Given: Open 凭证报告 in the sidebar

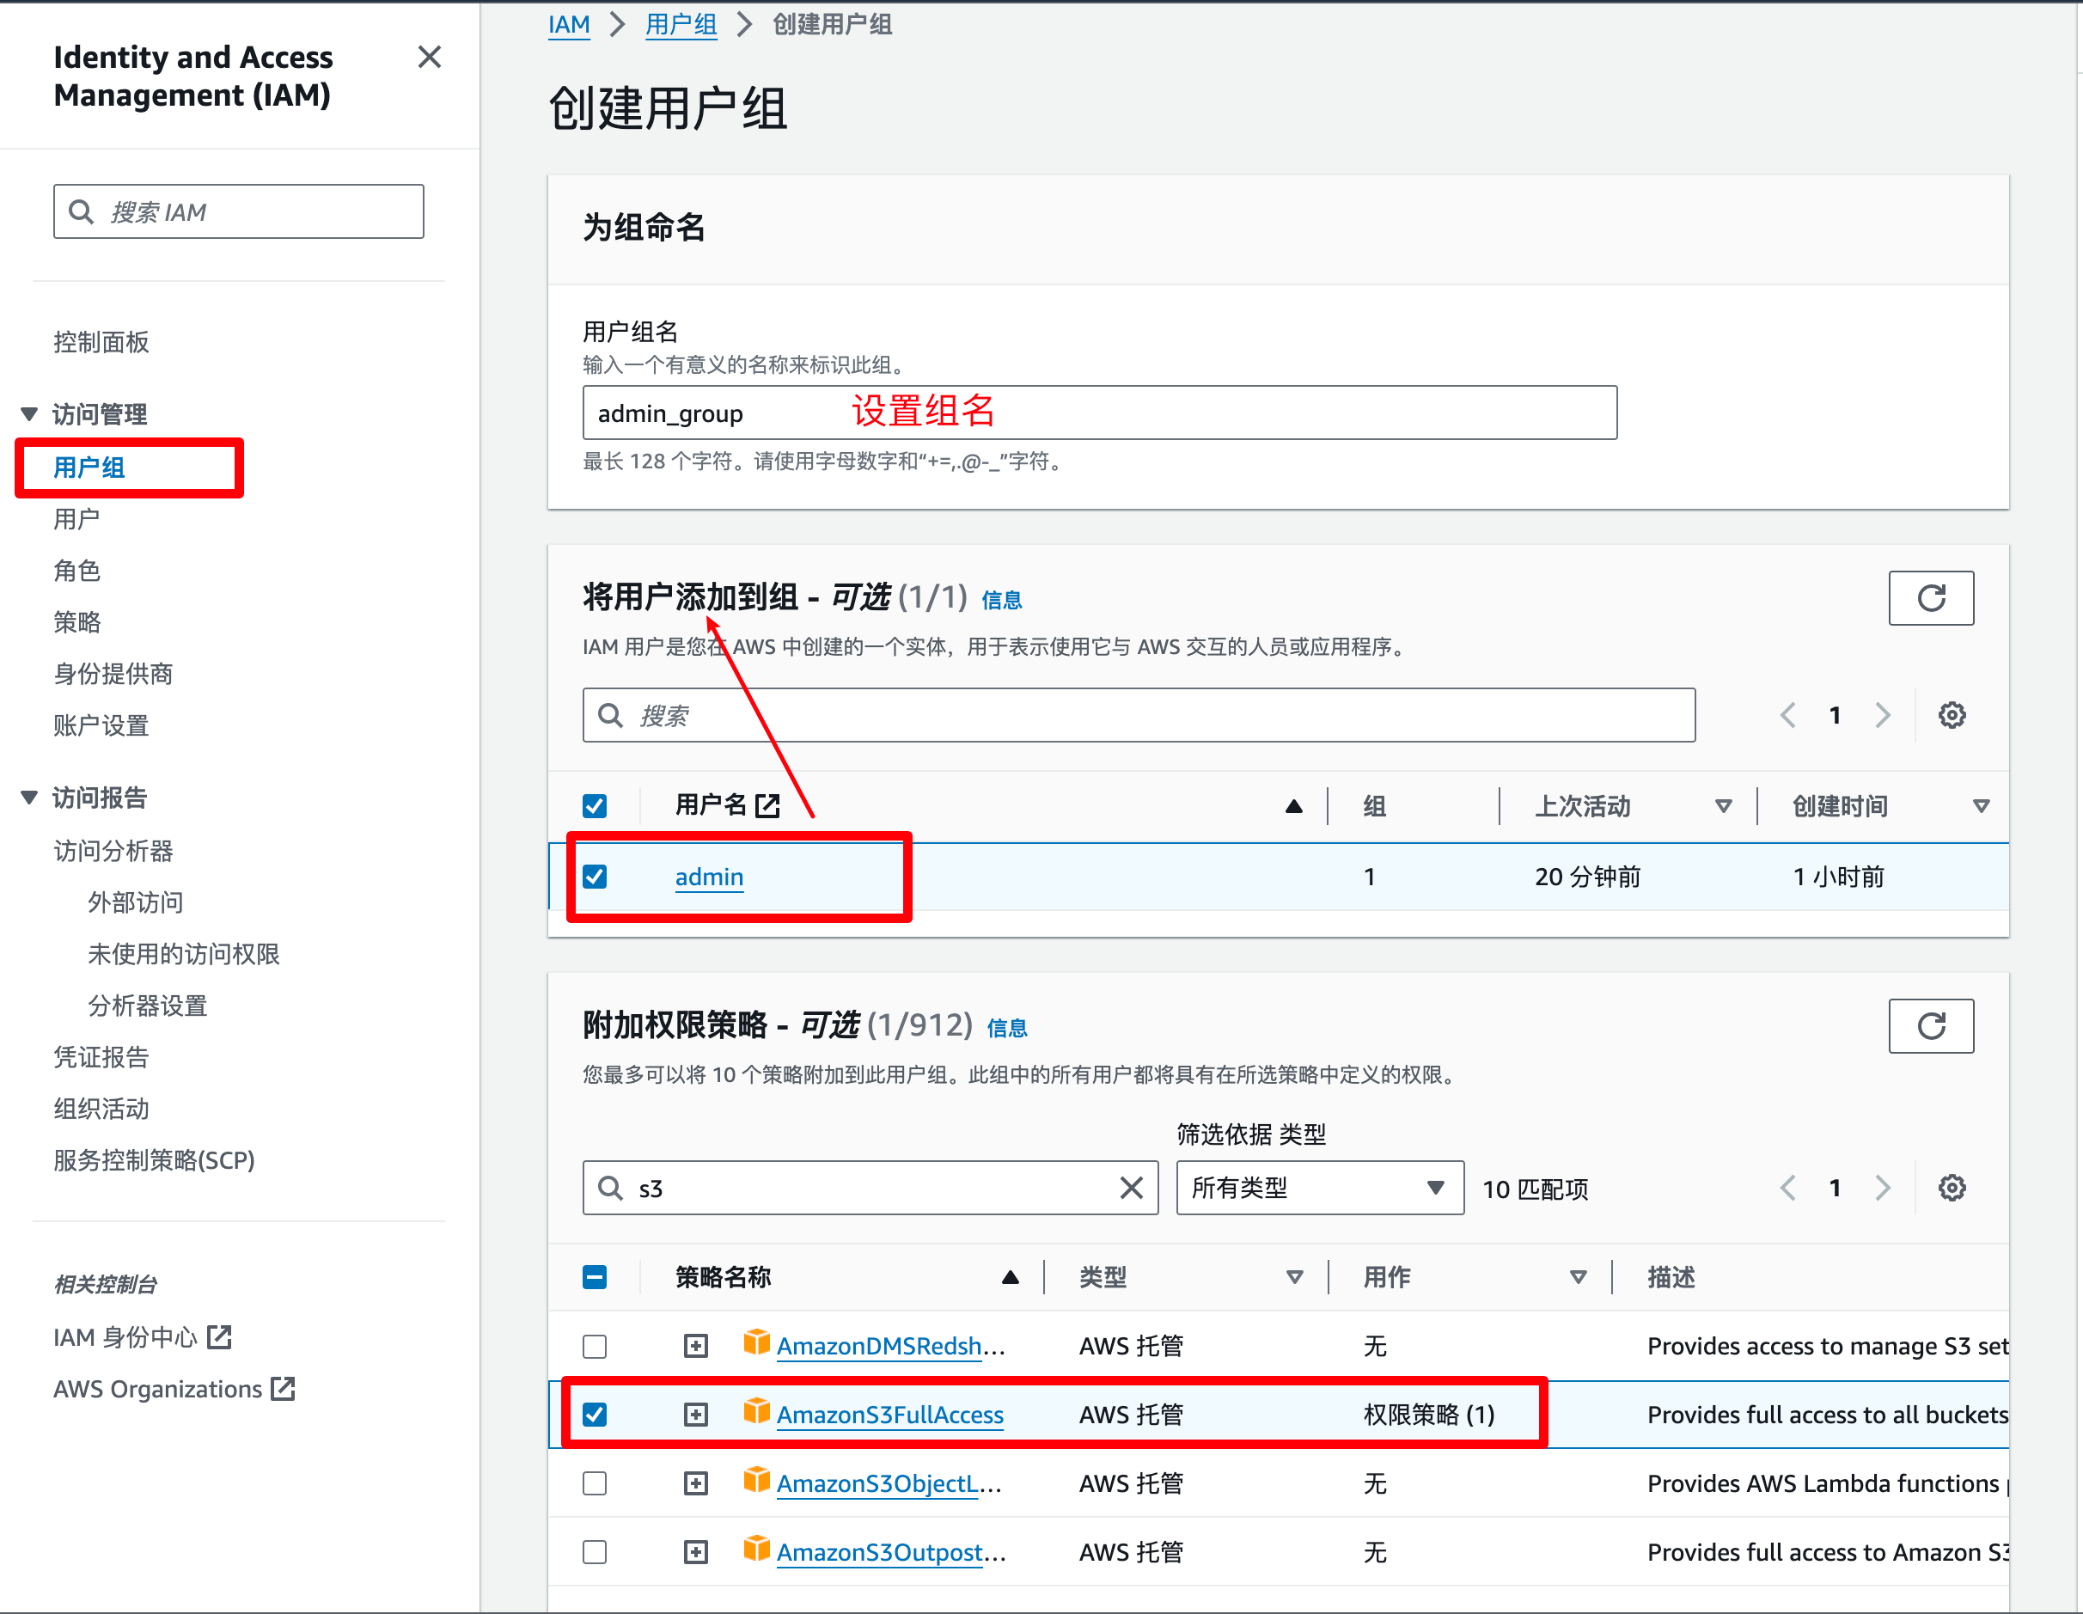Looking at the screenshot, I should click(x=101, y=1057).
